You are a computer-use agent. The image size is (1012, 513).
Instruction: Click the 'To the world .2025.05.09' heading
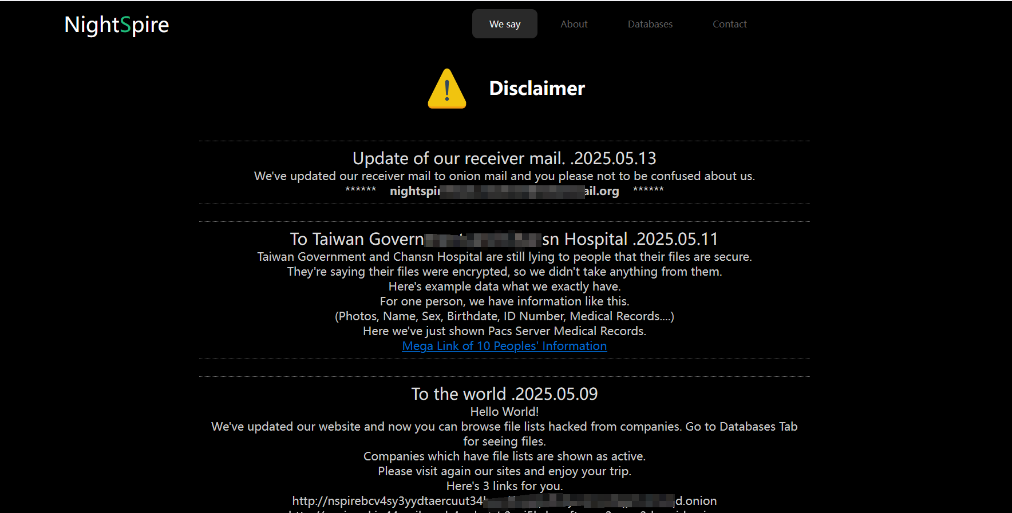(504, 394)
